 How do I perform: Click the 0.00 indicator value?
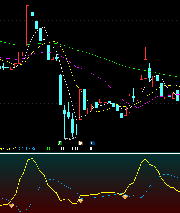pos(89,149)
